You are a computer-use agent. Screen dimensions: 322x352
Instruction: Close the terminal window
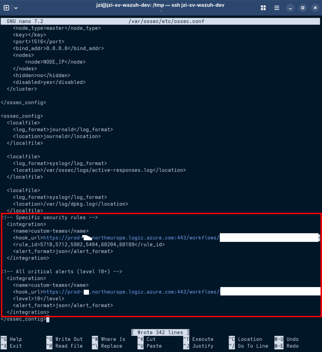[x=315, y=8]
